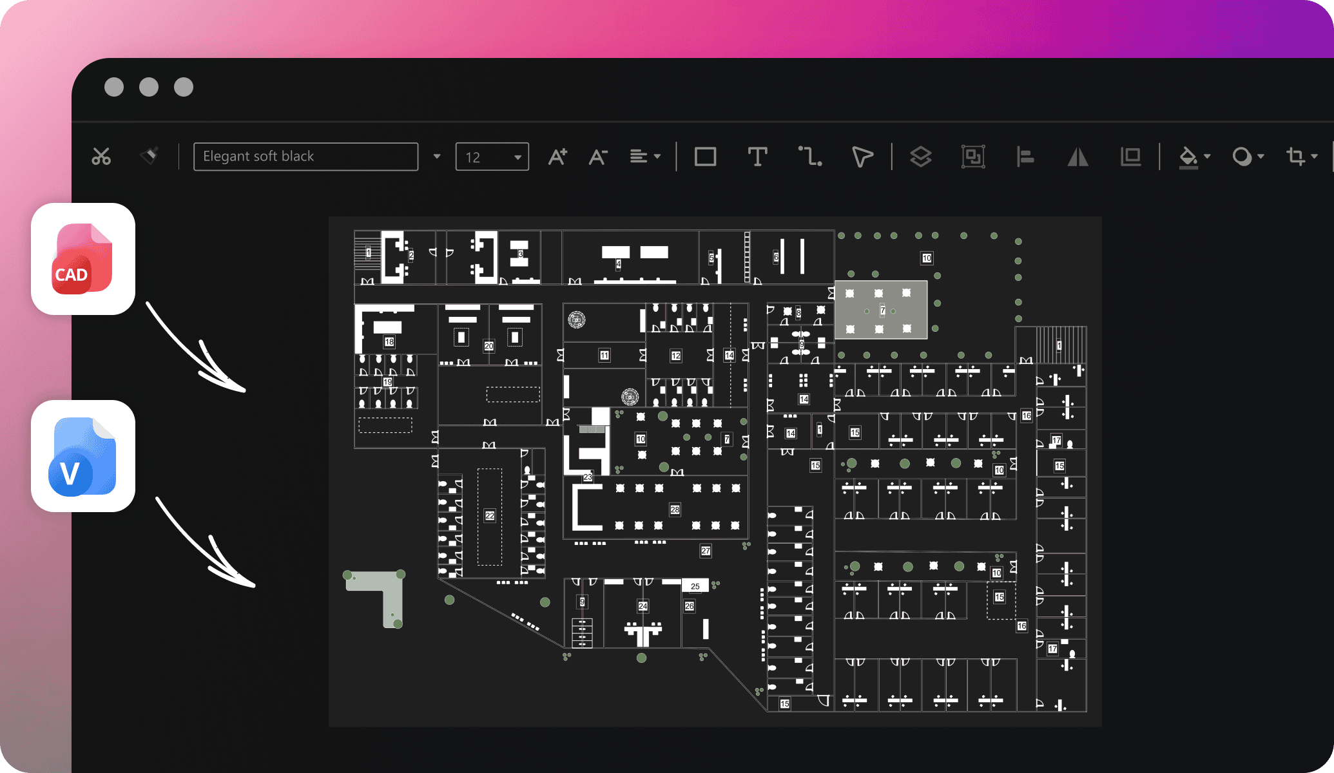Click the Arrow/Pointer tool

click(863, 155)
